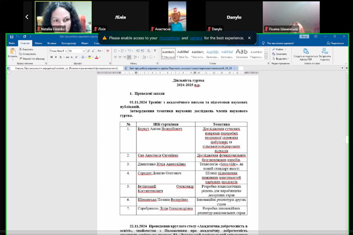Expand the Styles gallery more arrow

pyautogui.click(x=266, y=57)
